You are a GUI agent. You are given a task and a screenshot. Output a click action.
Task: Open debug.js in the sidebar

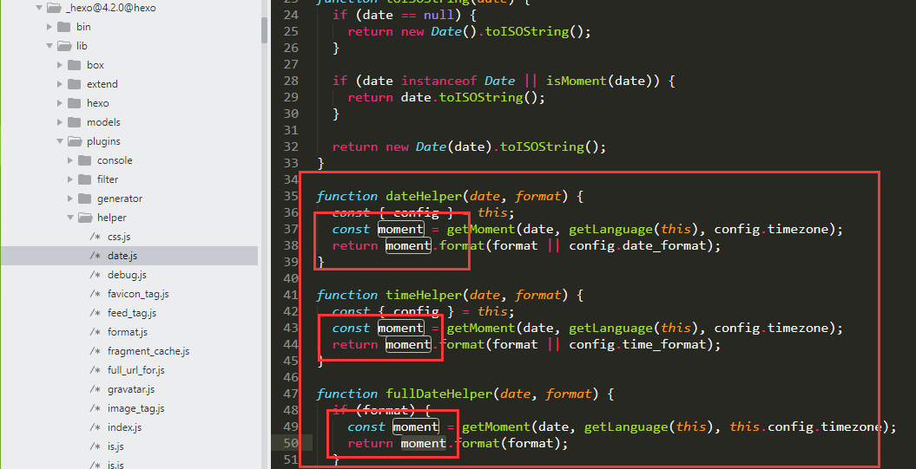point(127,275)
